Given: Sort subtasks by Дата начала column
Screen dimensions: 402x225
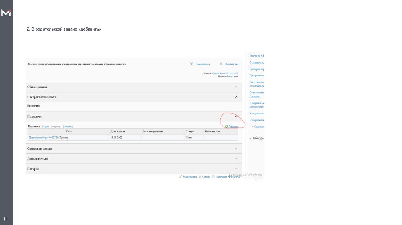Looking at the screenshot, I should coord(118,132).
